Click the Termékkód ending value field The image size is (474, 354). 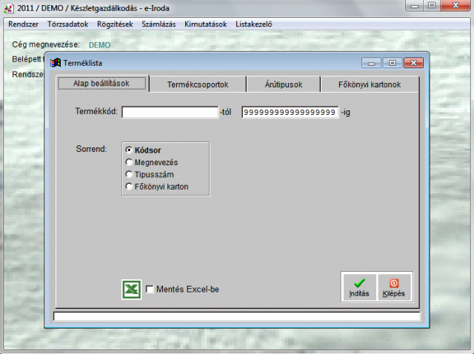(x=290, y=113)
